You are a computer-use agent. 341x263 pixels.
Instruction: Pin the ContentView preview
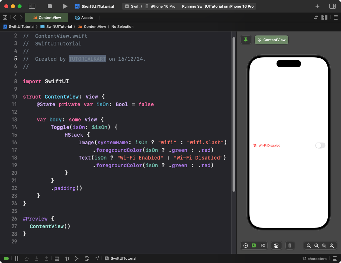coord(246,39)
